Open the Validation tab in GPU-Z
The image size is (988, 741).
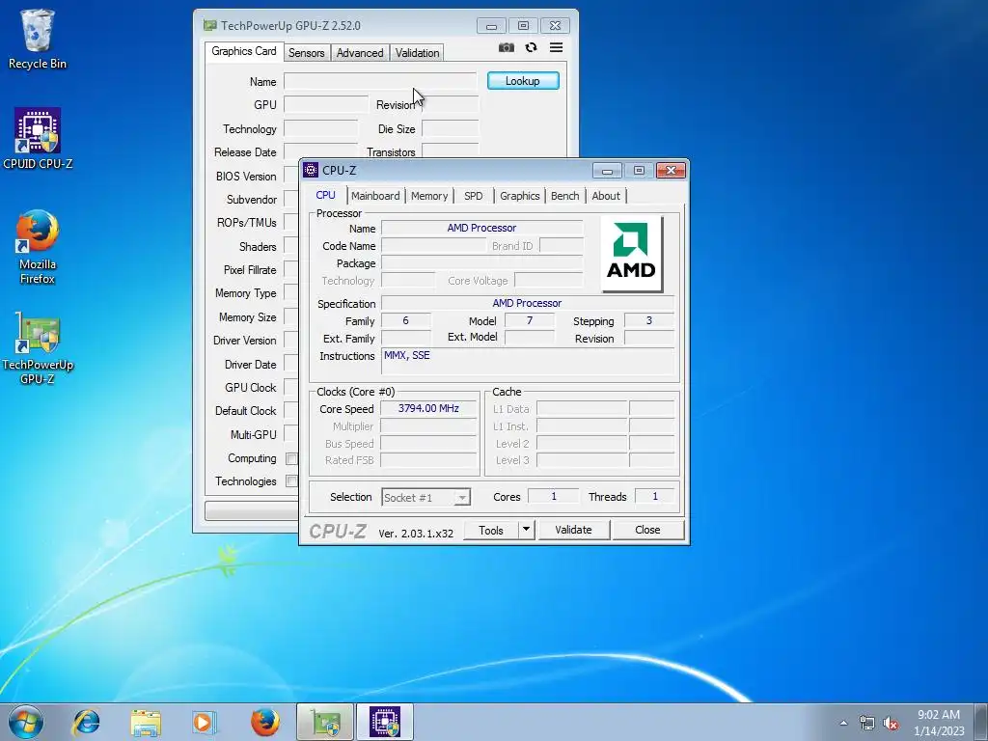point(417,53)
